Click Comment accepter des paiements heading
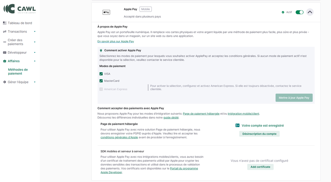The height and width of the screenshot is (182, 331). pyautogui.click(x=131, y=108)
